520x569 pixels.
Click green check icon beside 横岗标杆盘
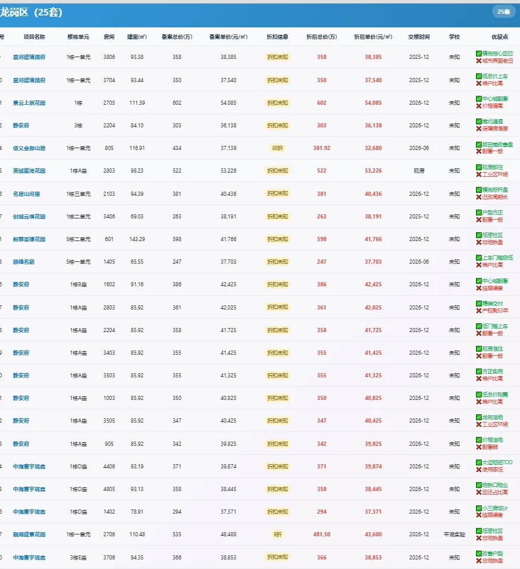coord(479,190)
